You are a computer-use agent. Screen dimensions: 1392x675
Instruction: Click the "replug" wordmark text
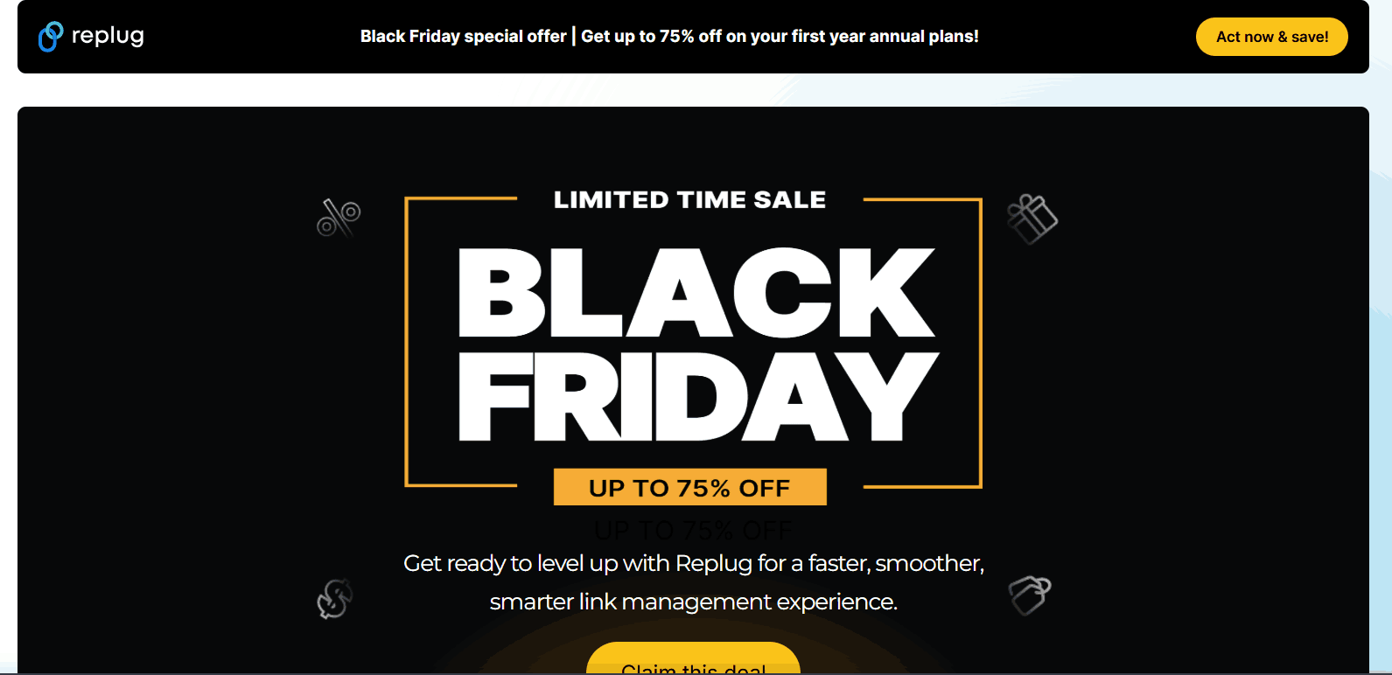[x=108, y=36]
